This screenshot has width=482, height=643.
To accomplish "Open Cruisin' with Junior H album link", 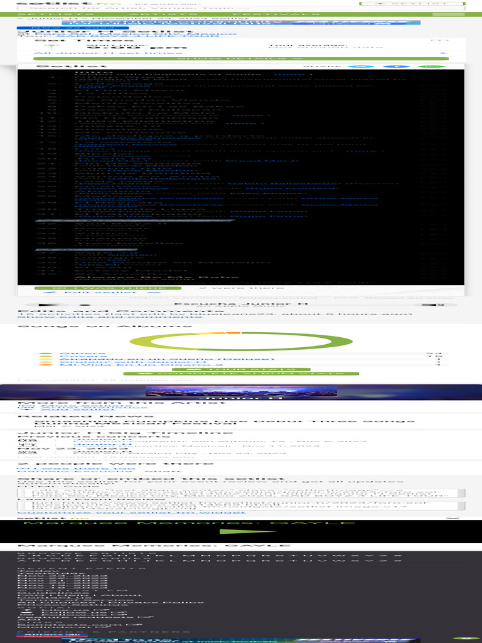I will coord(134,362).
